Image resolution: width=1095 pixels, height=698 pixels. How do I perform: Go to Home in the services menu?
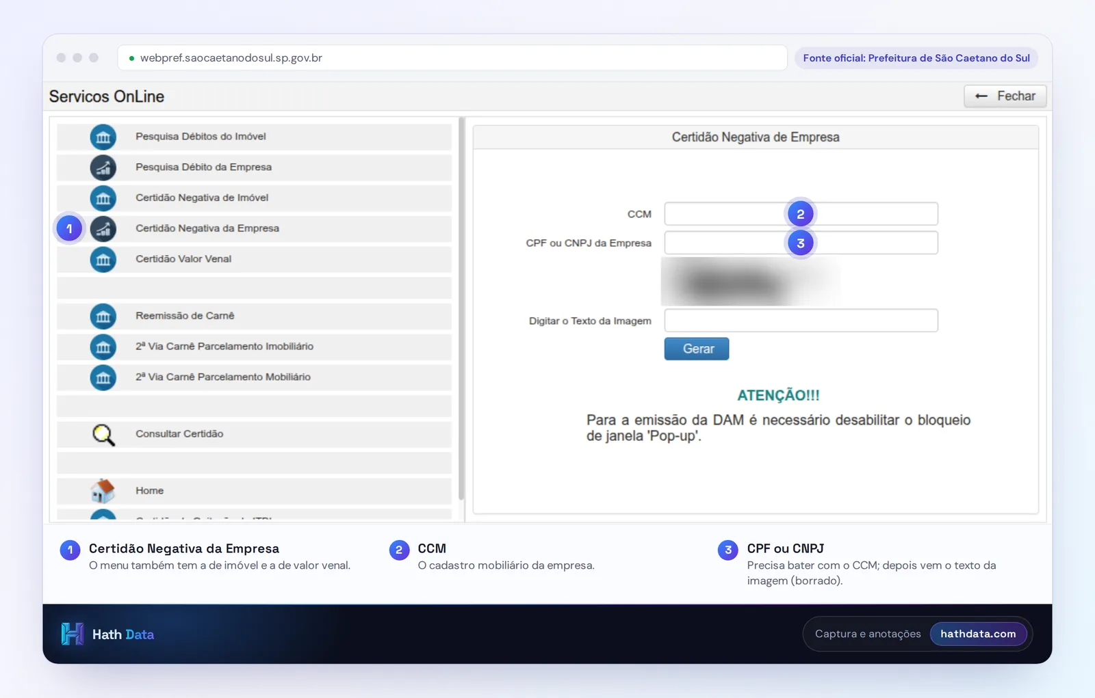254,491
